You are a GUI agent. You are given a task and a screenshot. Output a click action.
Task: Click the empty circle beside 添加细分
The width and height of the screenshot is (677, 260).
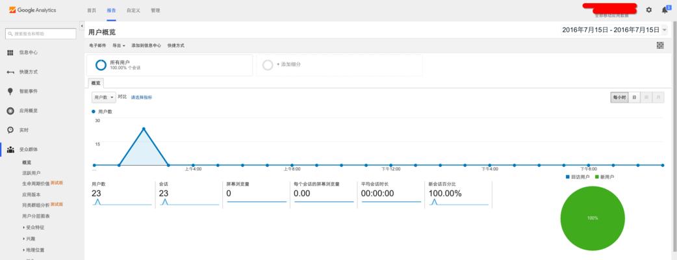(268, 65)
